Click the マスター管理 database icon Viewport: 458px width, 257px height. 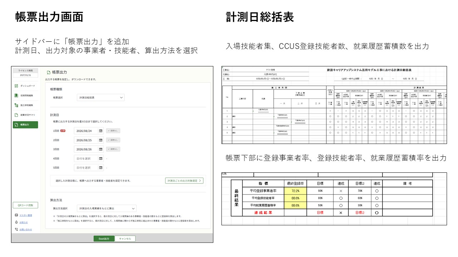click(x=16, y=215)
